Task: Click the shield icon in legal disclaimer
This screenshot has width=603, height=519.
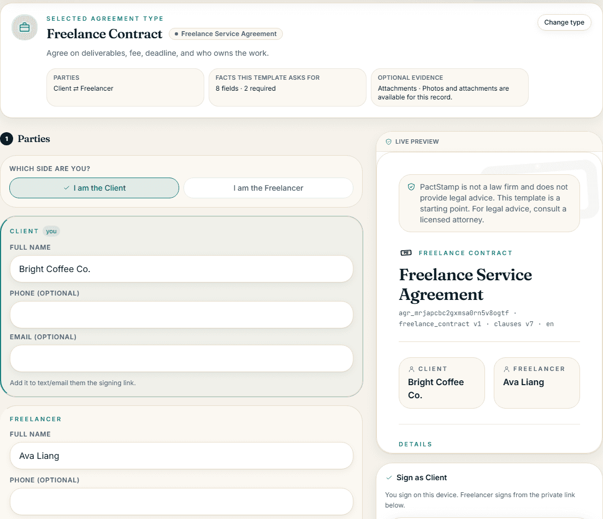Action: tap(411, 187)
